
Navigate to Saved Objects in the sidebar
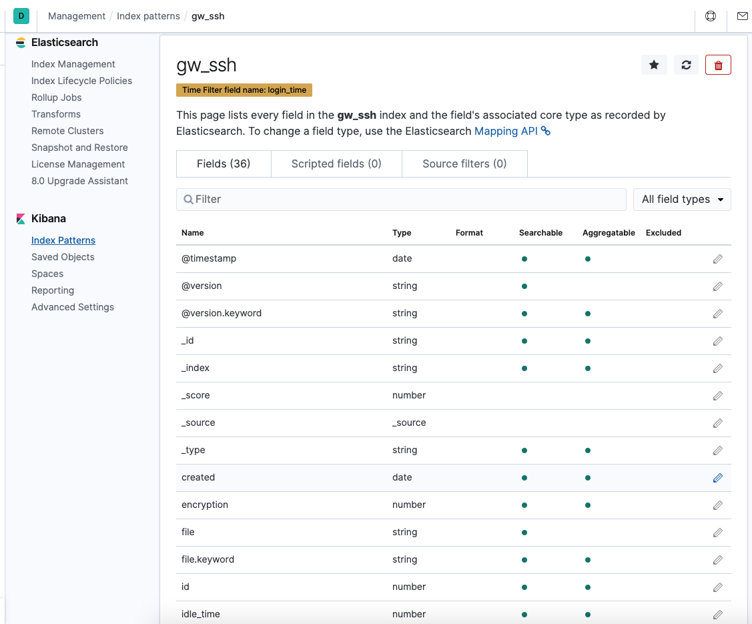click(x=63, y=257)
